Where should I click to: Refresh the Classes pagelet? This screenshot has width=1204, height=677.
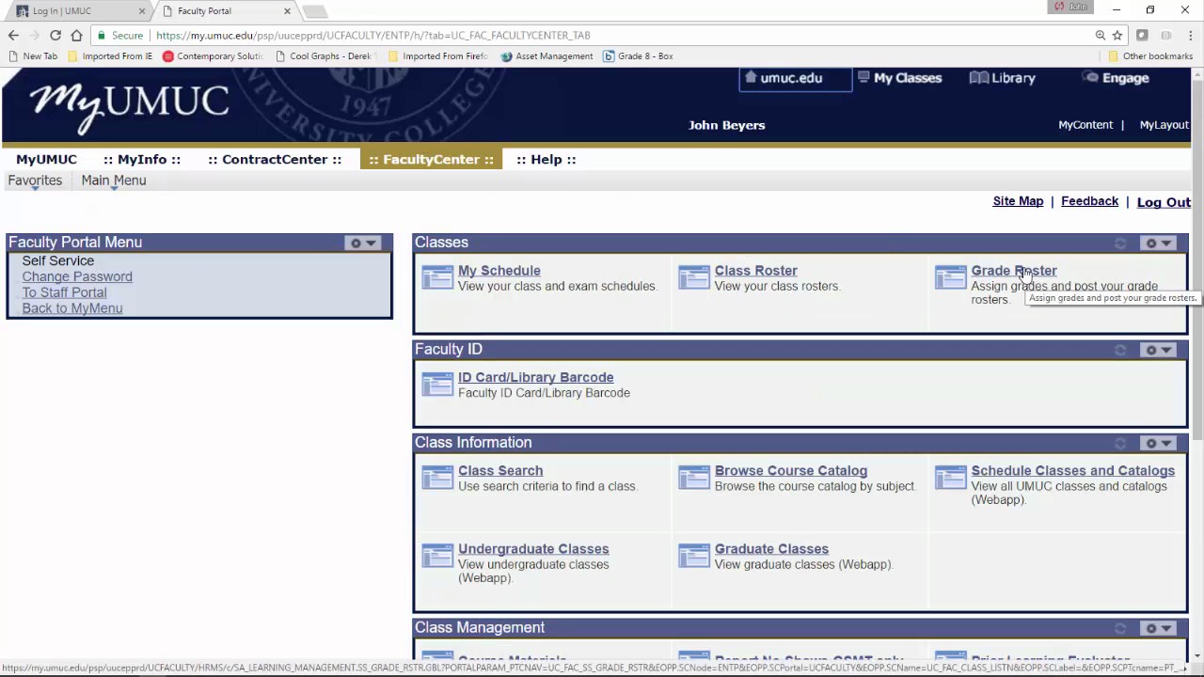1119,243
